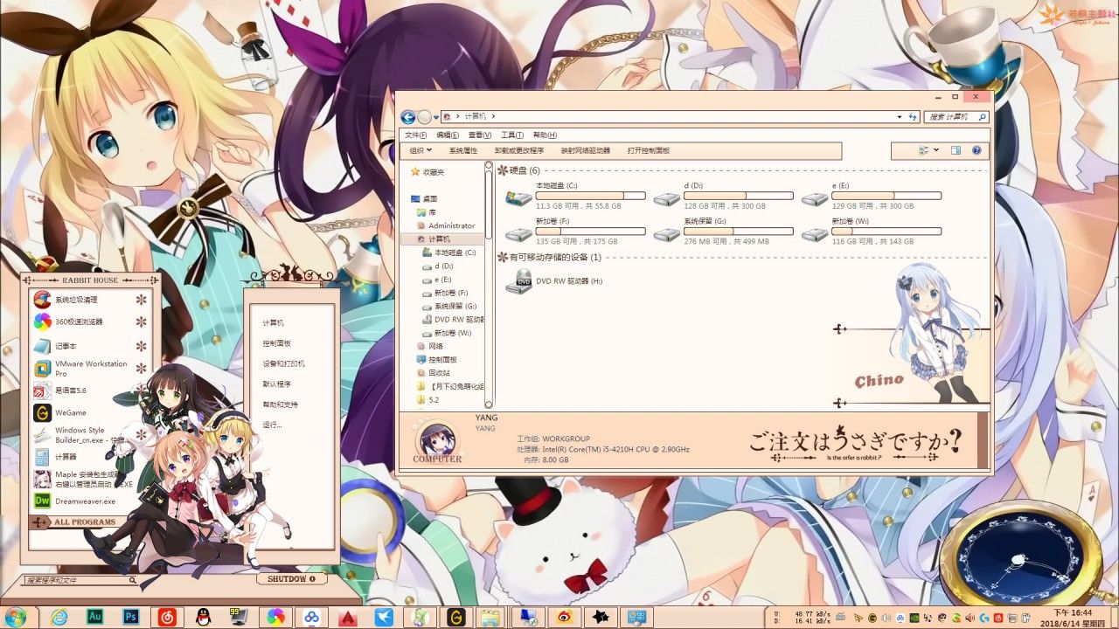1119x629 pixels.
Task: Expand the 组织 dropdown in Explorer
Action: [420, 150]
